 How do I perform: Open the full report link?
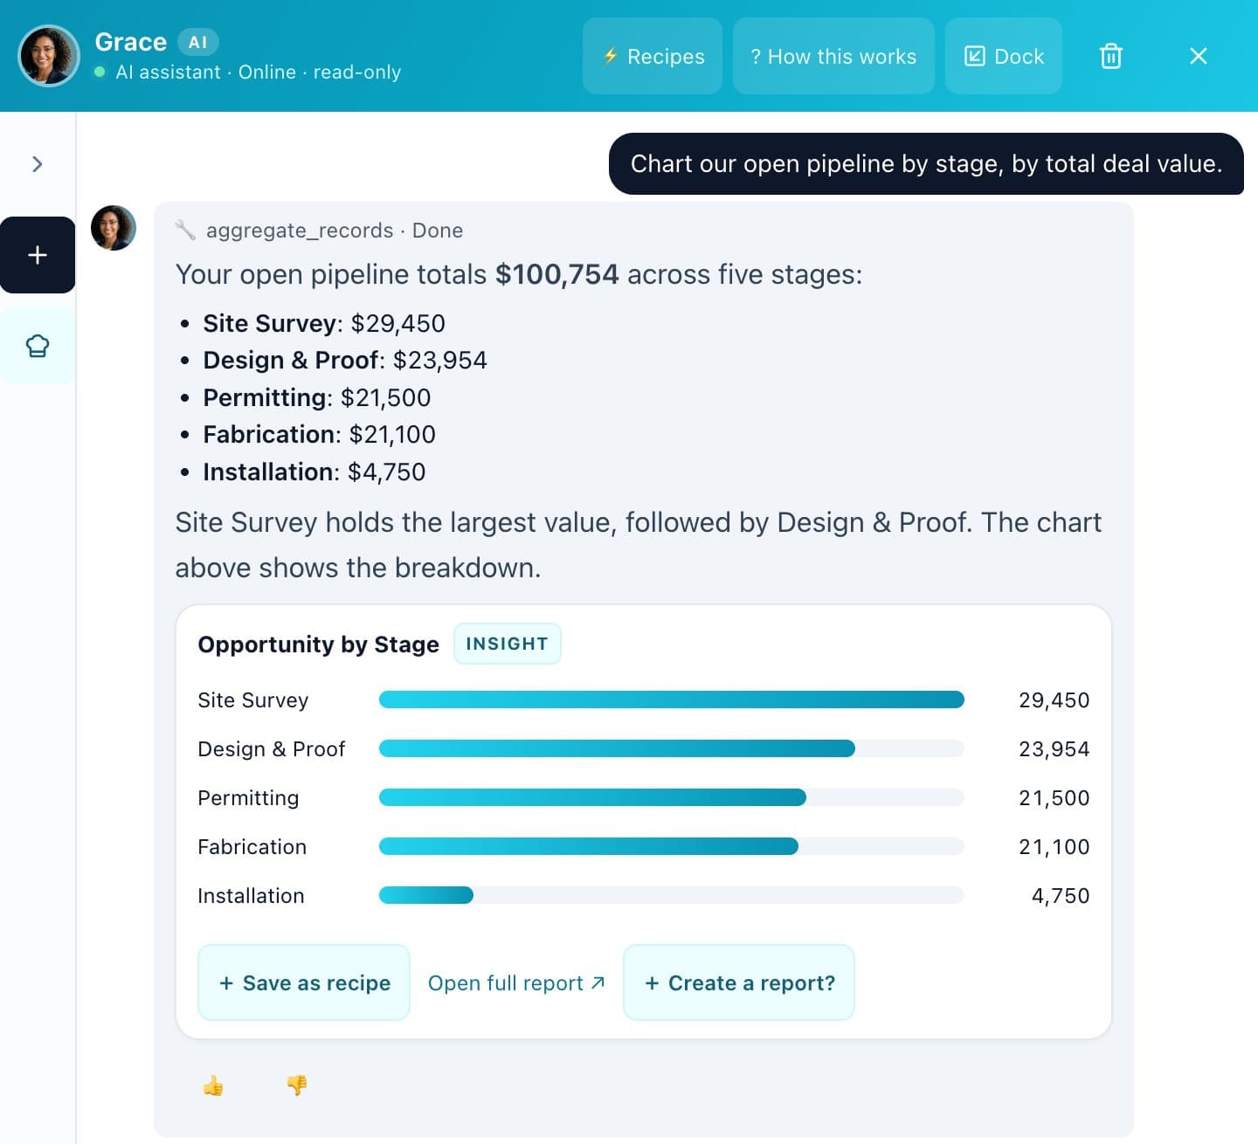click(516, 983)
